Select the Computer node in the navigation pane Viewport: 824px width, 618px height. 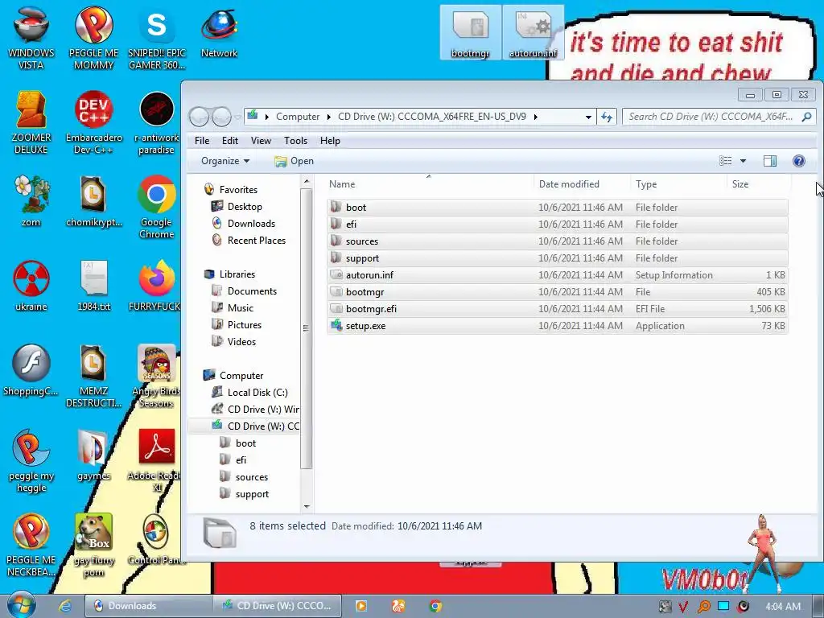click(x=241, y=375)
